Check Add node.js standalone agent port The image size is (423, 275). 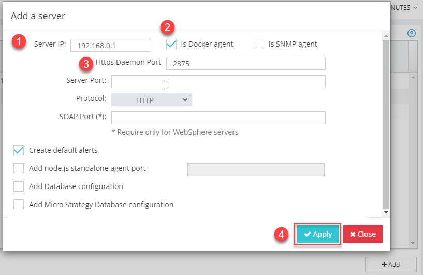(x=19, y=168)
